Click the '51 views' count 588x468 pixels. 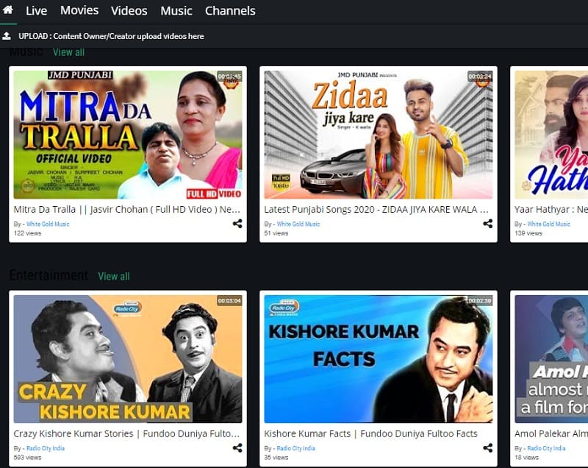pyautogui.click(x=276, y=233)
